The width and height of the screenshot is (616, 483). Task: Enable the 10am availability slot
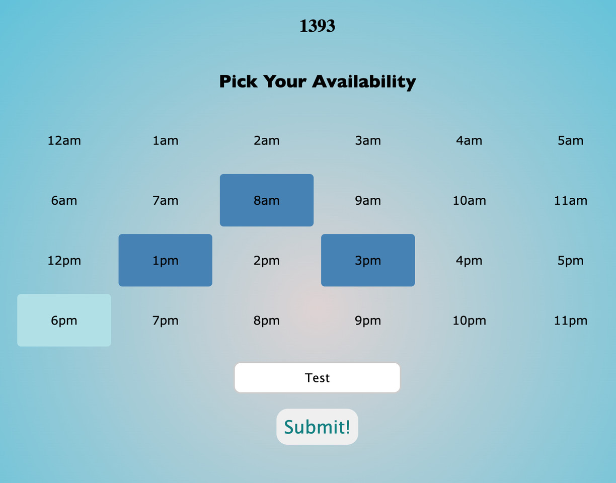coord(469,200)
